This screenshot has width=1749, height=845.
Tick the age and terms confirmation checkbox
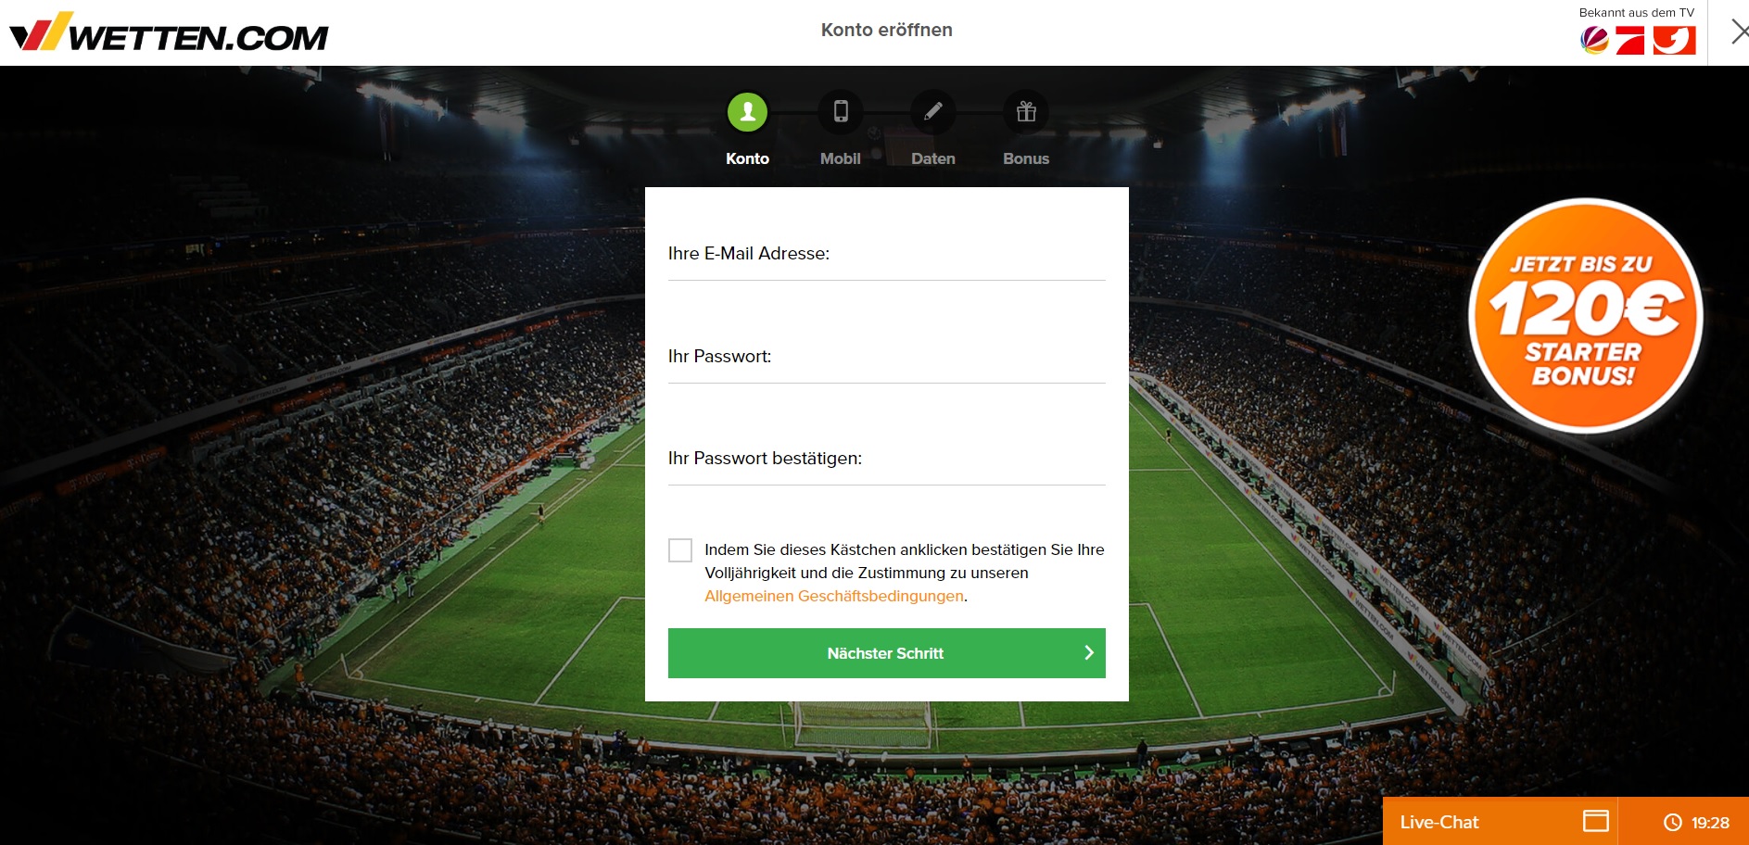coord(680,550)
